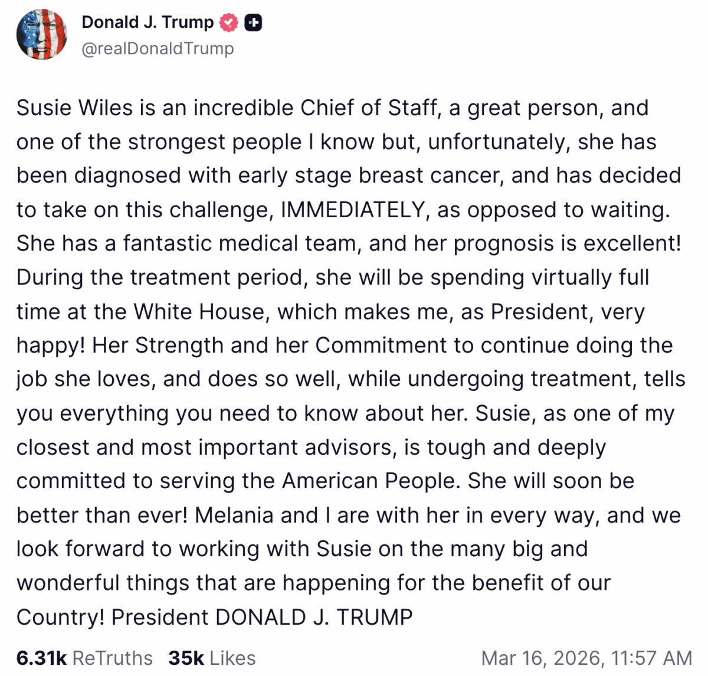Image resolution: width=708 pixels, height=676 pixels.
Task: View the 35k likes number
Action: click(x=186, y=658)
